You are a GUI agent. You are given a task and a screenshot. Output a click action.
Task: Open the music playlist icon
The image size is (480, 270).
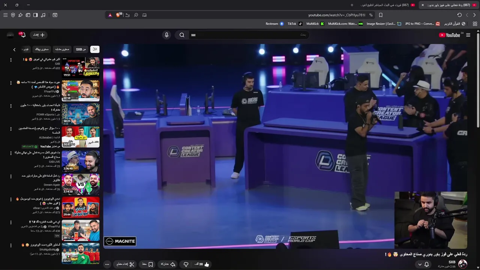[x=43, y=15]
